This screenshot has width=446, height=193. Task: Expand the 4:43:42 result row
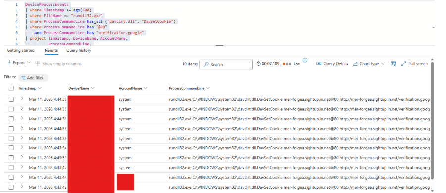point(22,186)
